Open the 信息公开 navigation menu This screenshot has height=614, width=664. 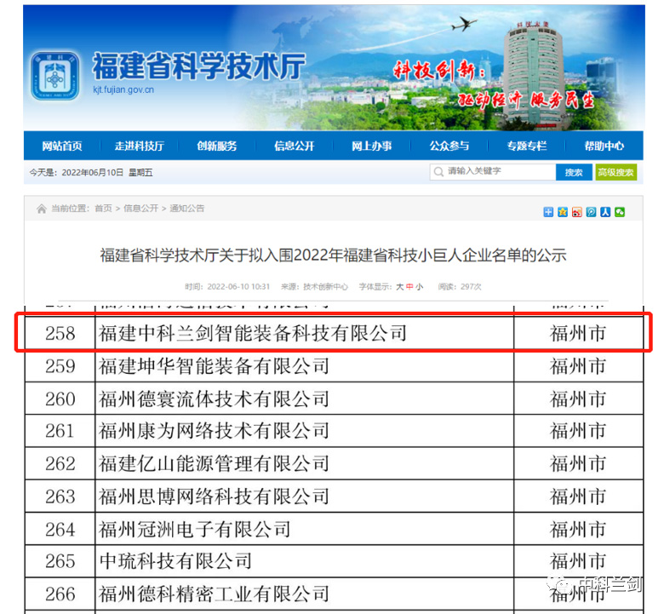tap(295, 146)
